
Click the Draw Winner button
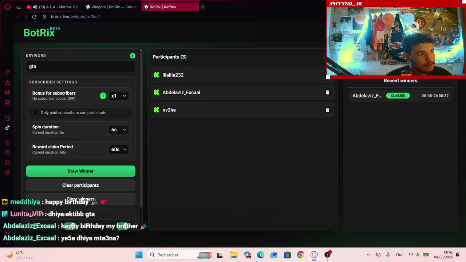(80, 171)
